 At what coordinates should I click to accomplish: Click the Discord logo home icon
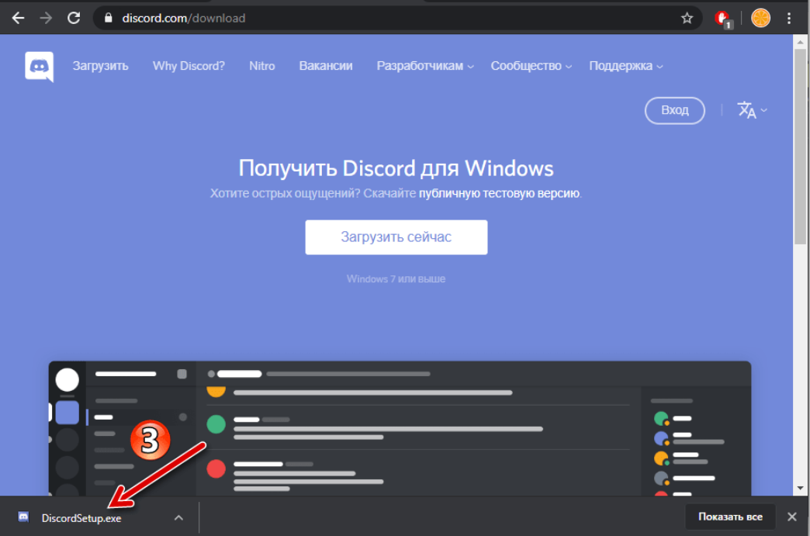click(40, 67)
